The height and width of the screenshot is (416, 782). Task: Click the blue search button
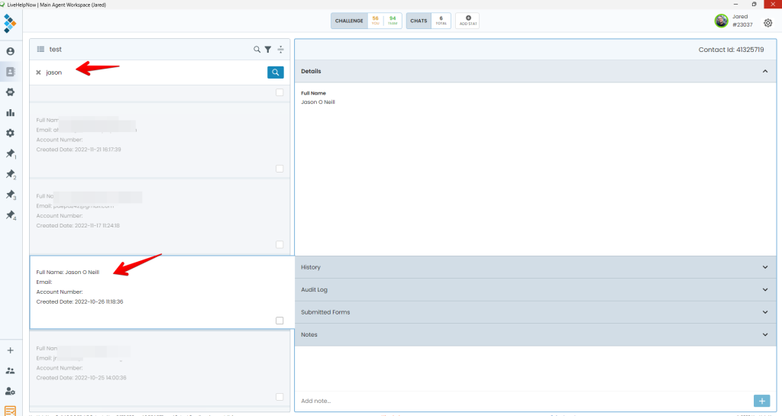[275, 73]
